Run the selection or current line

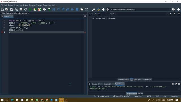click(44, 9)
